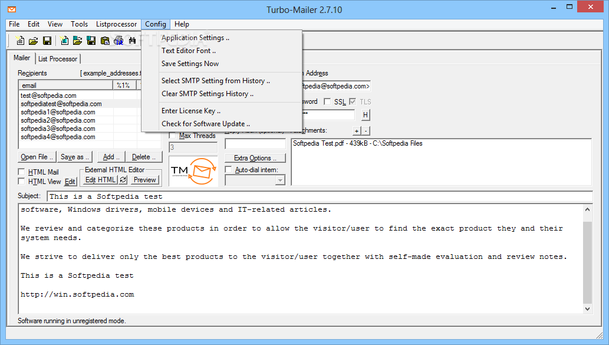Image resolution: width=609 pixels, height=345 pixels.
Task: Click the Turbo-Mailer title bar envelope icon
Action: (12, 9)
